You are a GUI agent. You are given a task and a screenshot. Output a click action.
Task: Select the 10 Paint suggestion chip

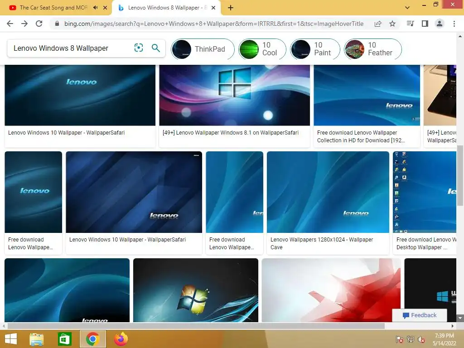point(315,49)
